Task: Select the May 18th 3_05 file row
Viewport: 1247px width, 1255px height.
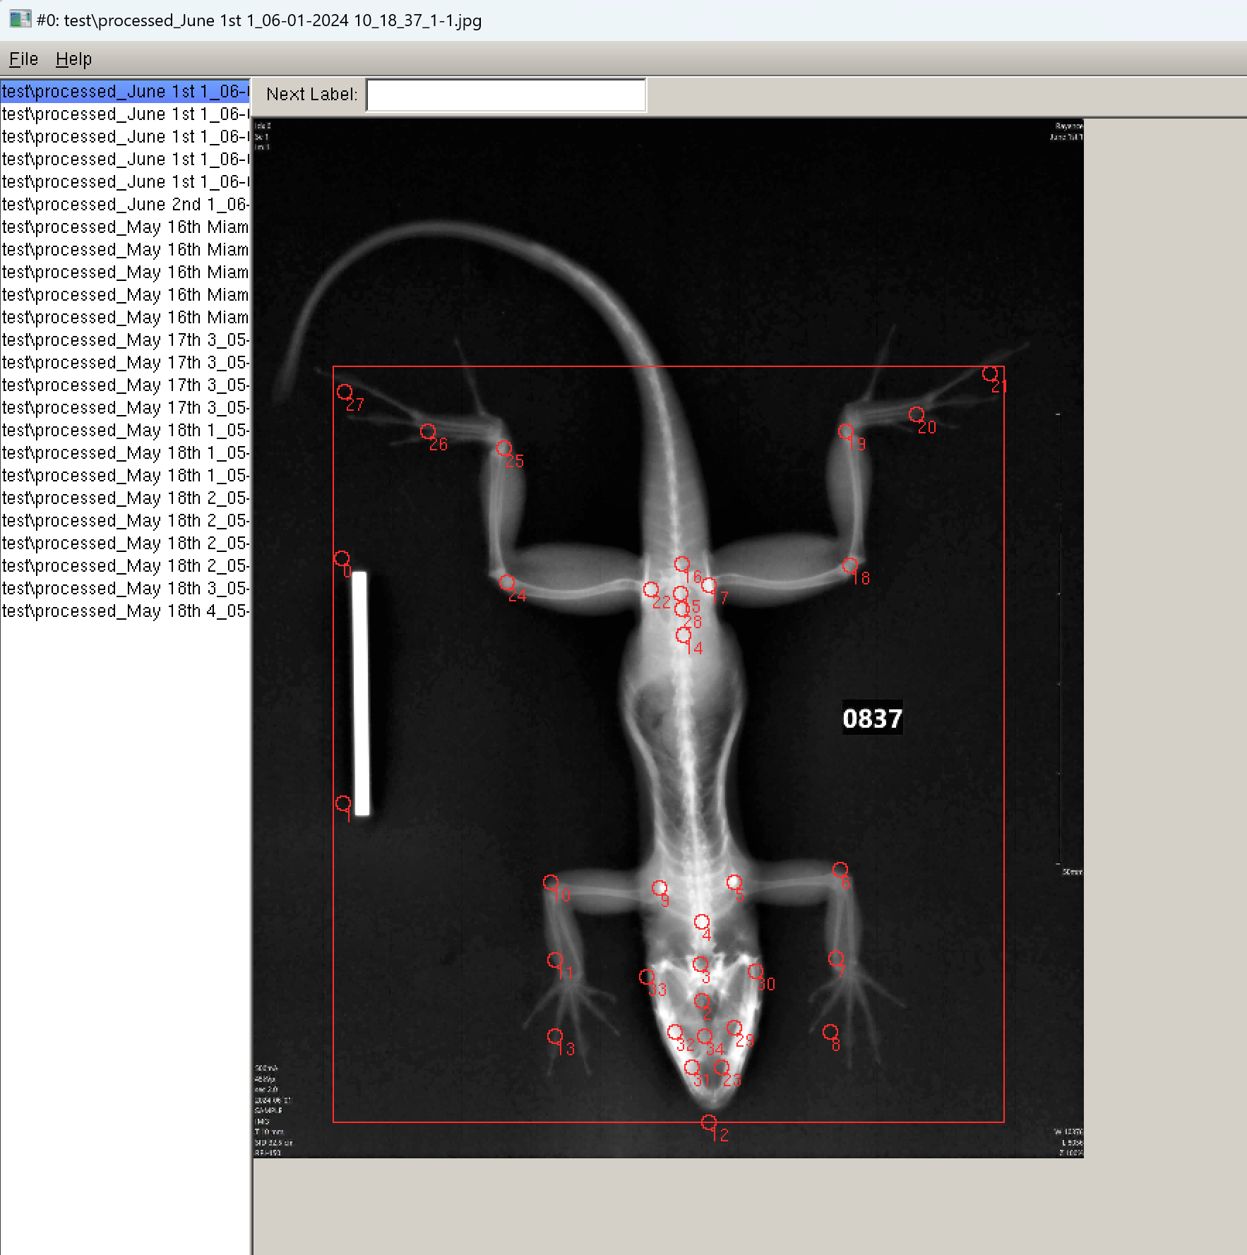Action: (x=125, y=588)
